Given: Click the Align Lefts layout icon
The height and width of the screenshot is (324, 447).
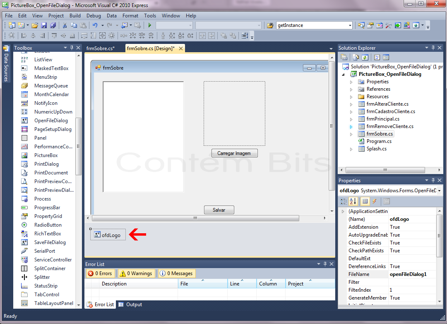Looking at the screenshot, I should pos(24,36).
